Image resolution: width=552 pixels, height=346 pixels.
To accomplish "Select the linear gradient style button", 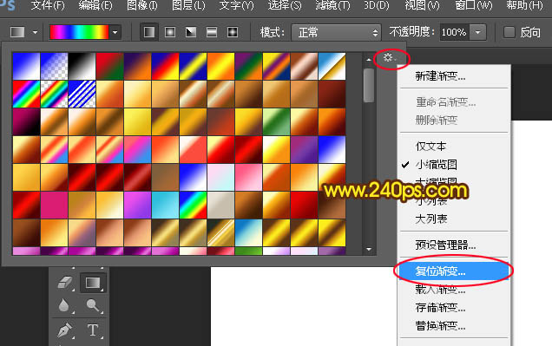I will coord(149,32).
